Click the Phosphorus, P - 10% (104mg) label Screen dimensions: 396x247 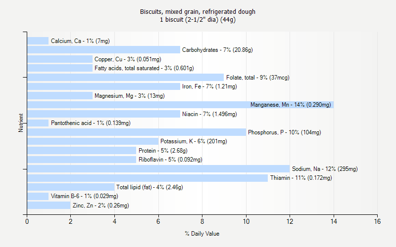point(284,132)
